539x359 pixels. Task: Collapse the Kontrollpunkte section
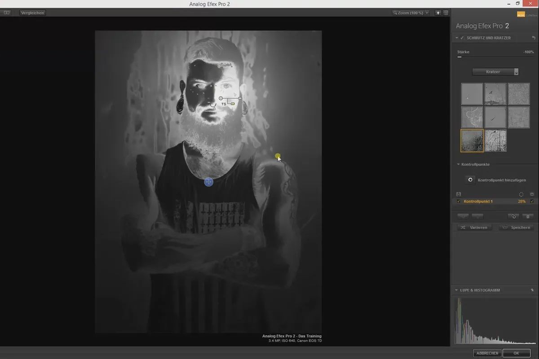coord(458,165)
